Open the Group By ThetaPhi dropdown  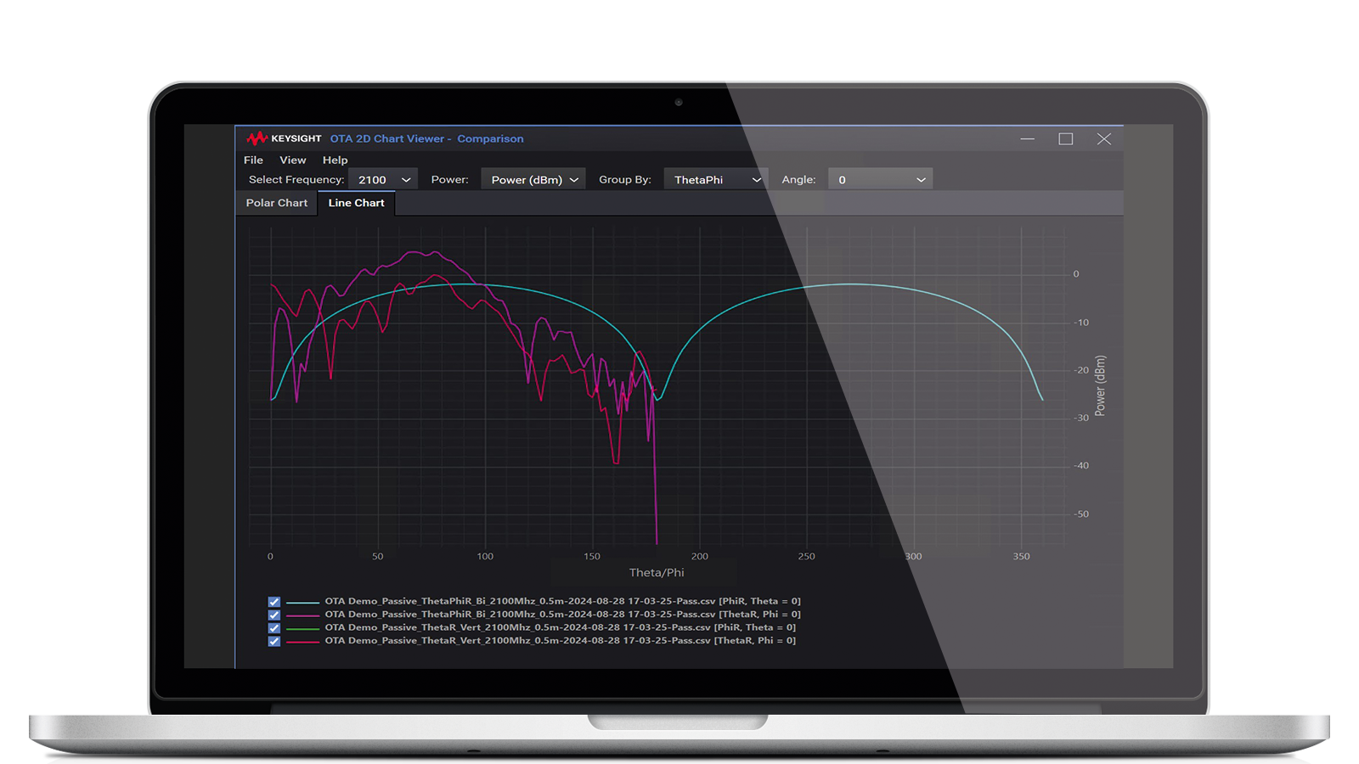(716, 179)
